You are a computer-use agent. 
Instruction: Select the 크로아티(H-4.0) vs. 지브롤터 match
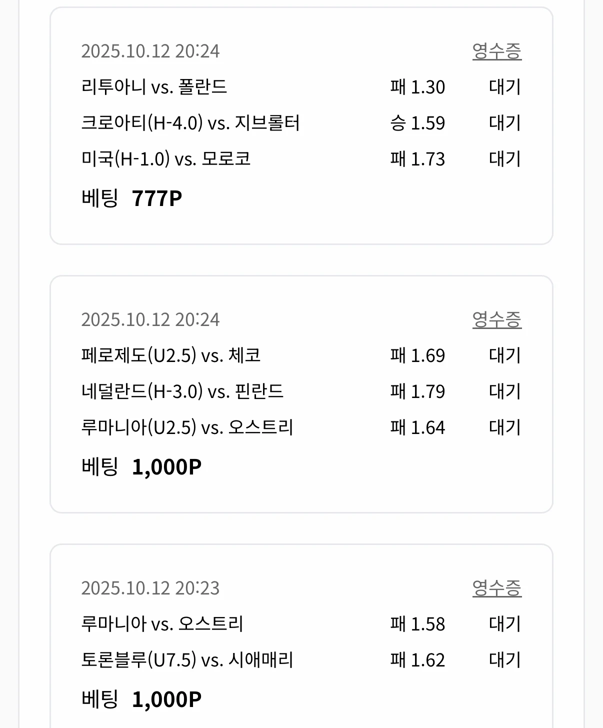[x=190, y=123]
